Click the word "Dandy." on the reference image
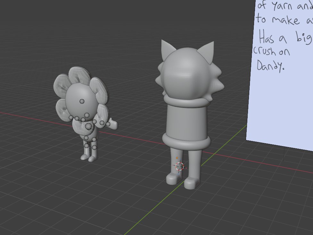 click(270, 66)
